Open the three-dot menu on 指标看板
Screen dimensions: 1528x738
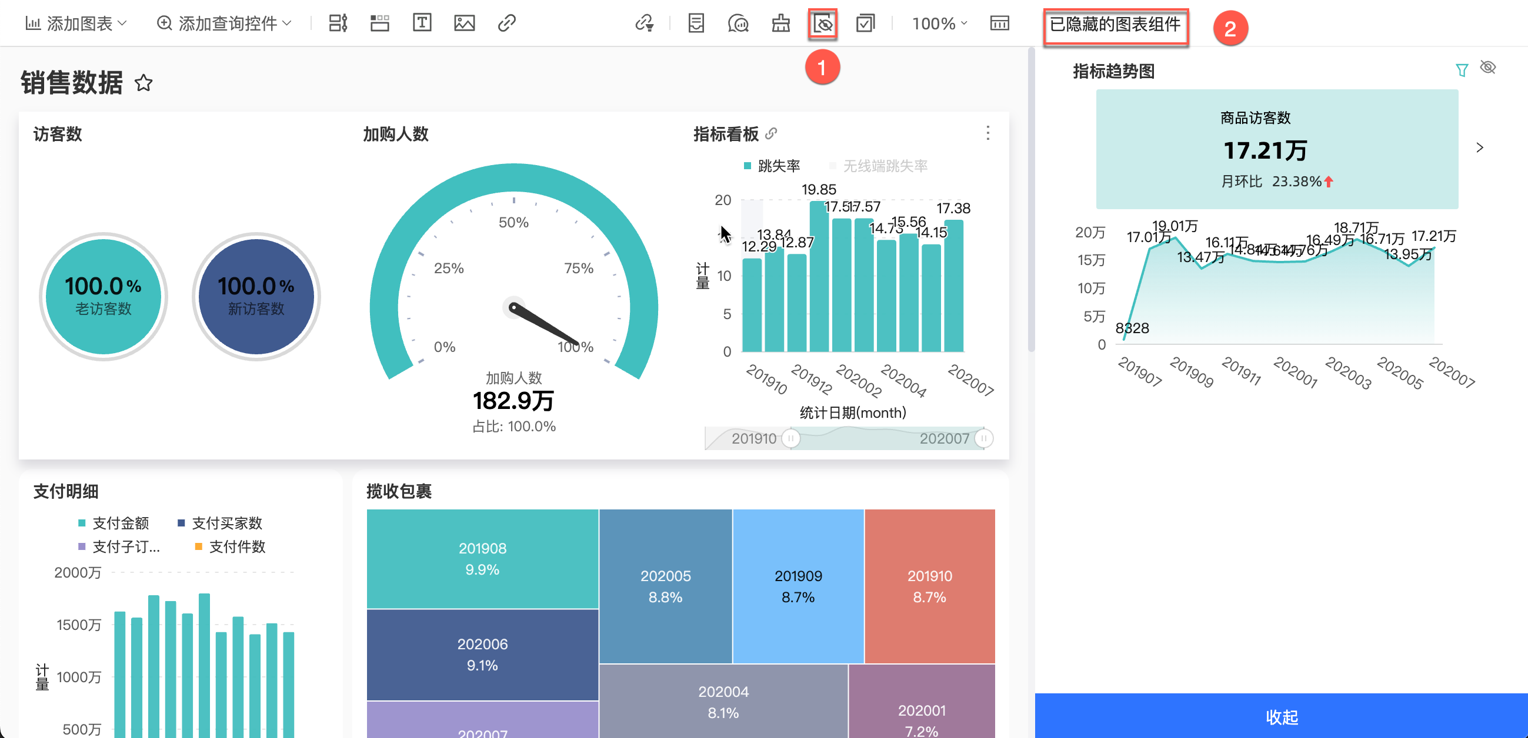987,133
